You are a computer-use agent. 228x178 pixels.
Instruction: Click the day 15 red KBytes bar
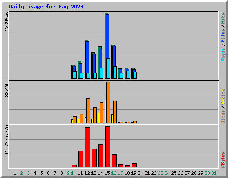(107, 147)
